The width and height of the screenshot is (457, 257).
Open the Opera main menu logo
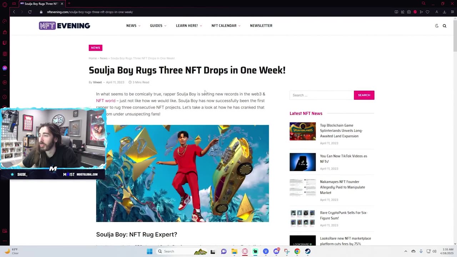(x=5, y=4)
